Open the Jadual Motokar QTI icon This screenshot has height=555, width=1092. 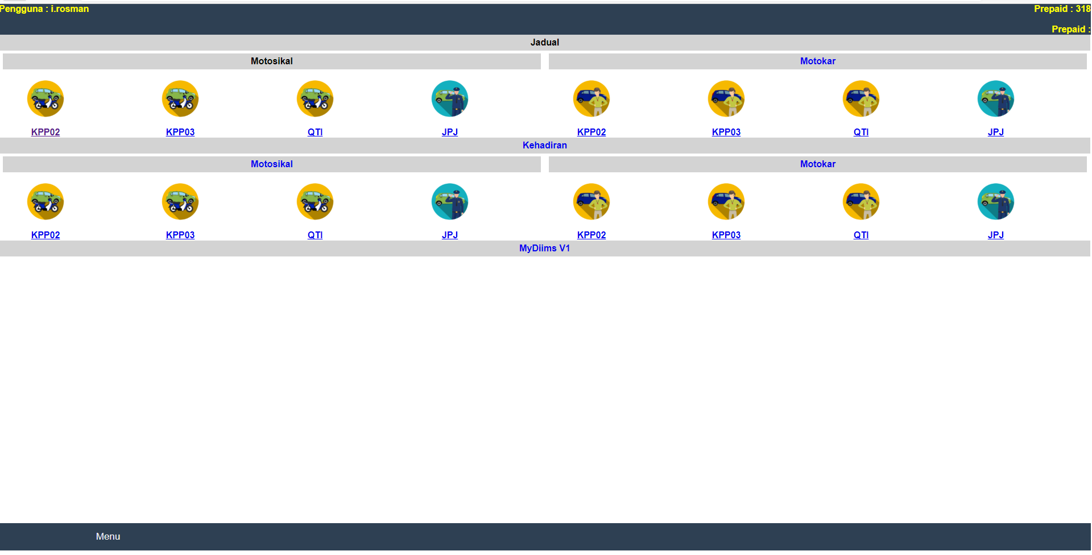(x=861, y=98)
